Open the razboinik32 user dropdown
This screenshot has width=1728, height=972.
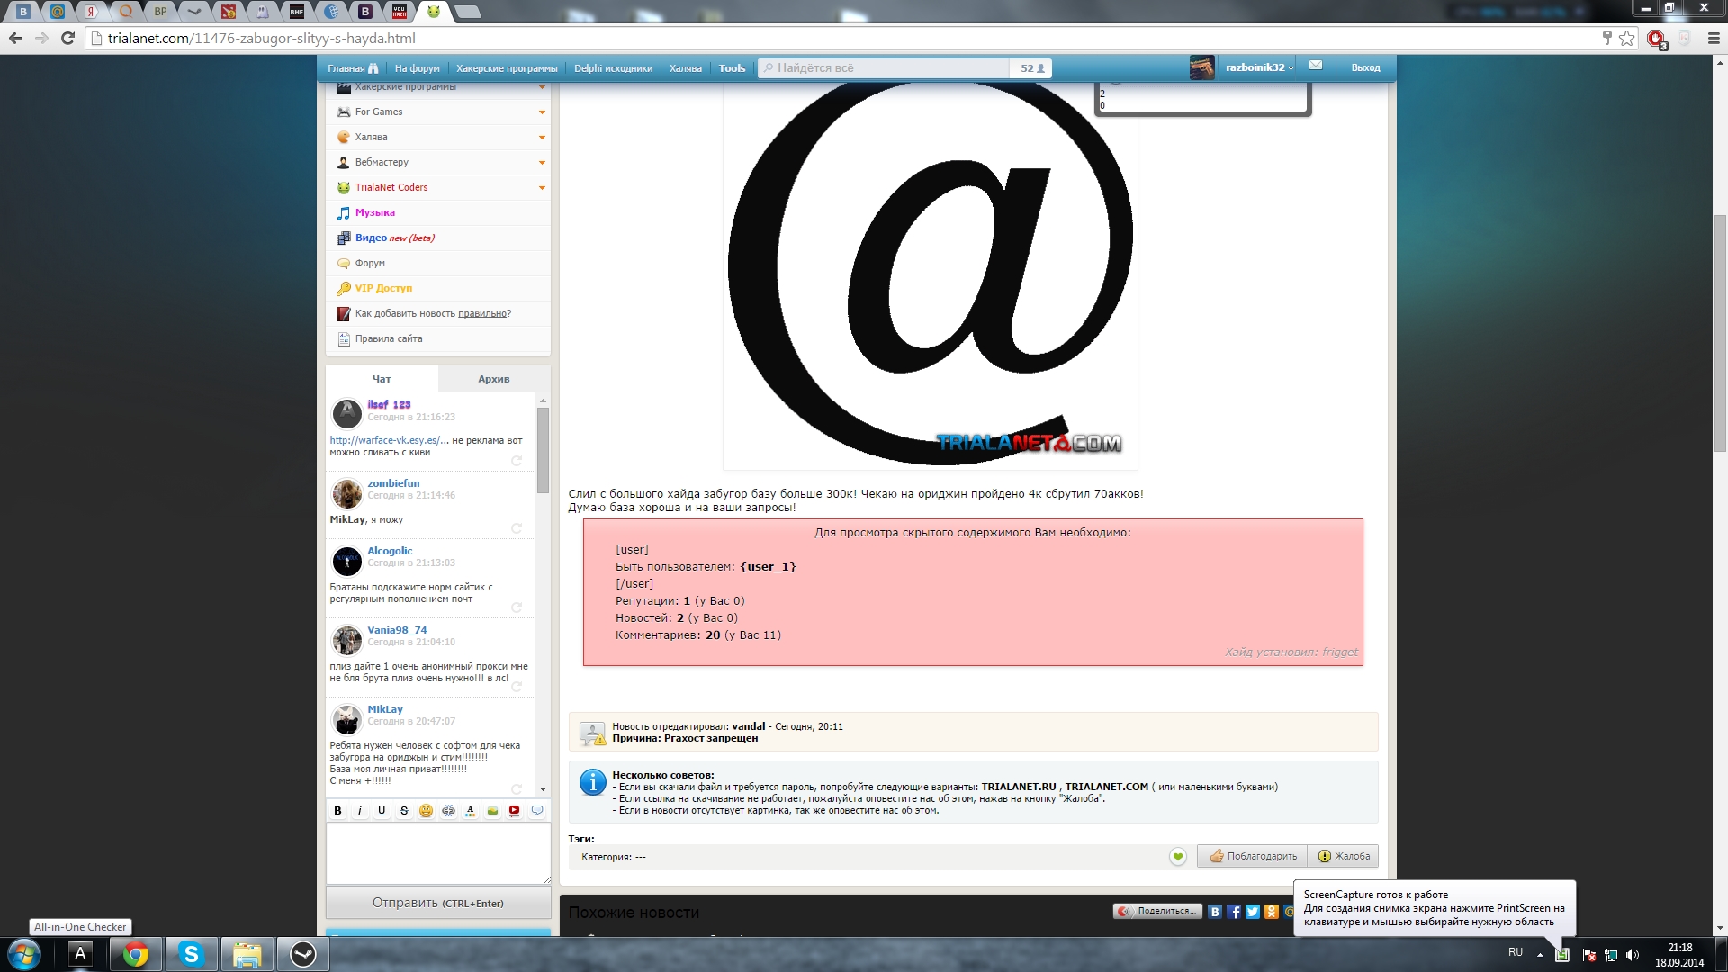[x=1259, y=67]
